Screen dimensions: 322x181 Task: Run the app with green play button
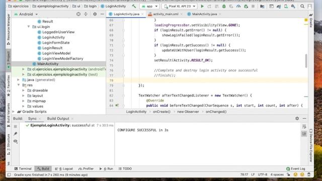202,7
